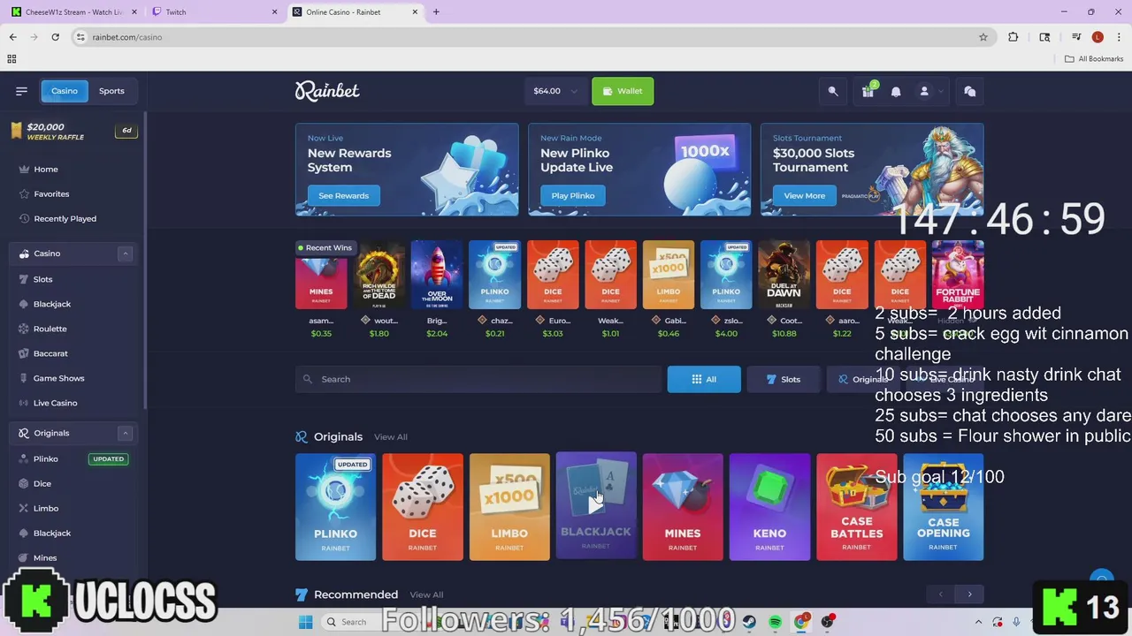Image resolution: width=1132 pixels, height=636 pixels.
Task: Open Slots in sidebar
Action: (42, 279)
